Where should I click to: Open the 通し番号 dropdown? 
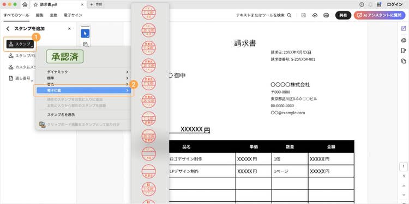[21, 78]
